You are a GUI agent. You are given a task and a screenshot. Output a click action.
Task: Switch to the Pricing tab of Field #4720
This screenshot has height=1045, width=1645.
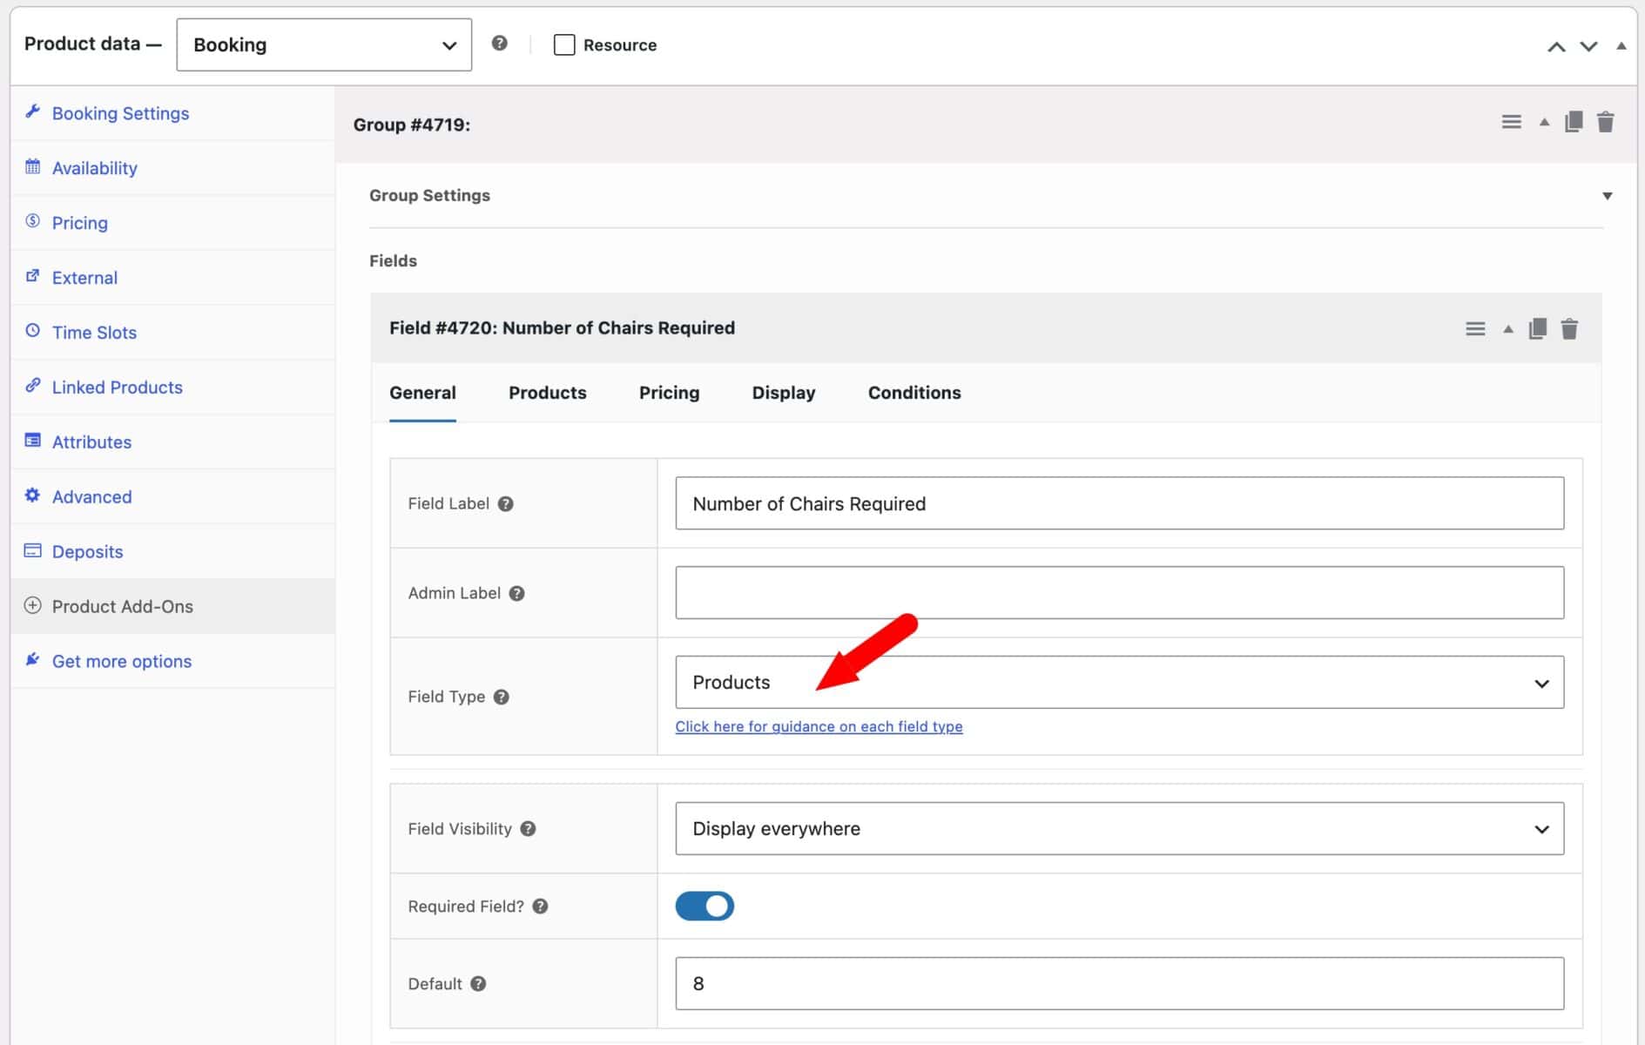(669, 393)
